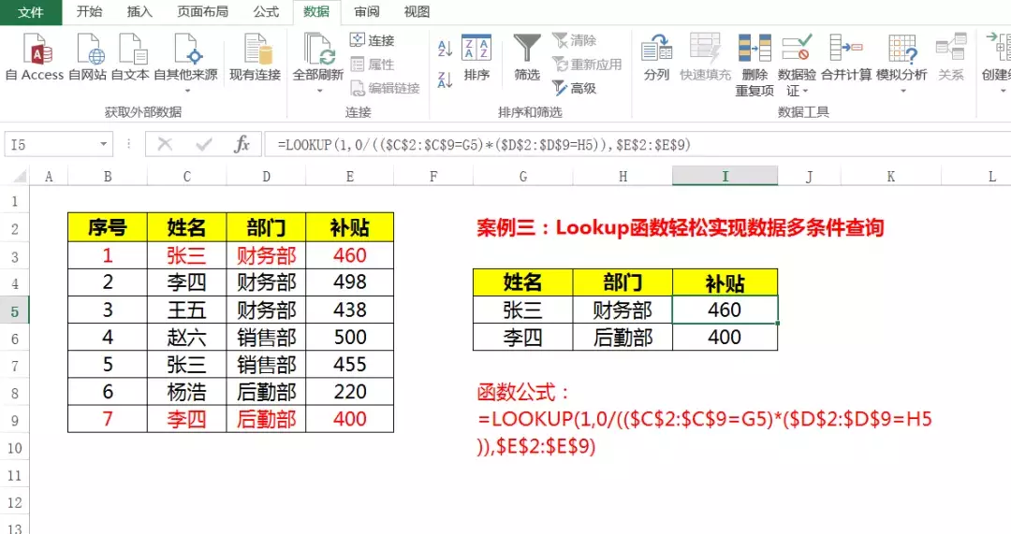This screenshot has width=1011, height=534.
Task: Click the red title 案例三 text
Action: click(681, 227)
